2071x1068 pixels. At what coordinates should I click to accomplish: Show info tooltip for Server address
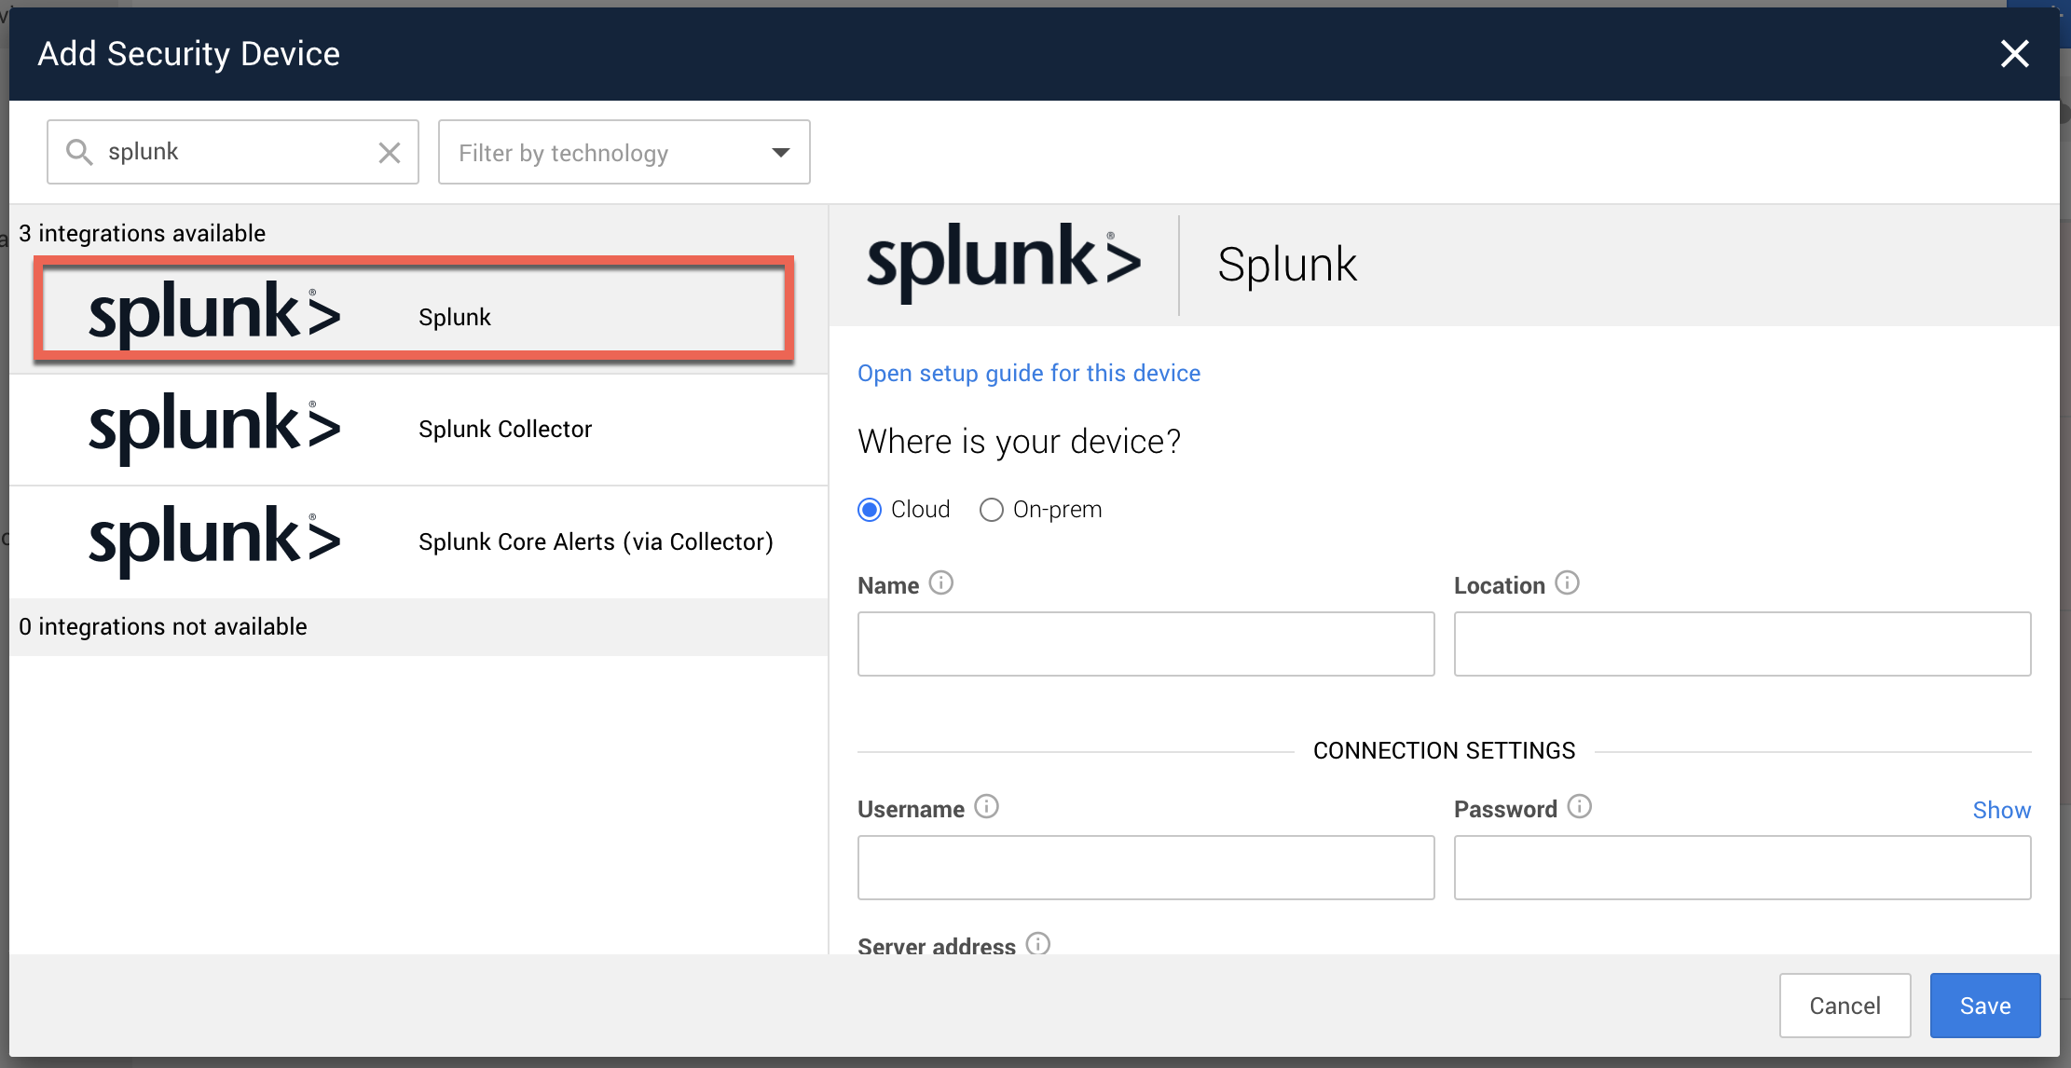point(1038,943)
